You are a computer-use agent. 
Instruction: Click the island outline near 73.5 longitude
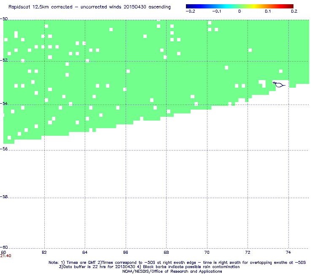click(279, 85)
